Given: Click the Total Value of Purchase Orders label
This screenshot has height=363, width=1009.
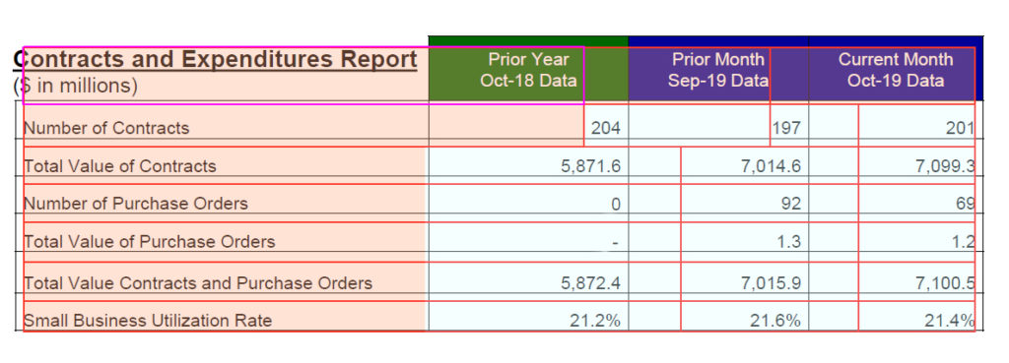Looking at the screenshot, I should pos(150,241).
